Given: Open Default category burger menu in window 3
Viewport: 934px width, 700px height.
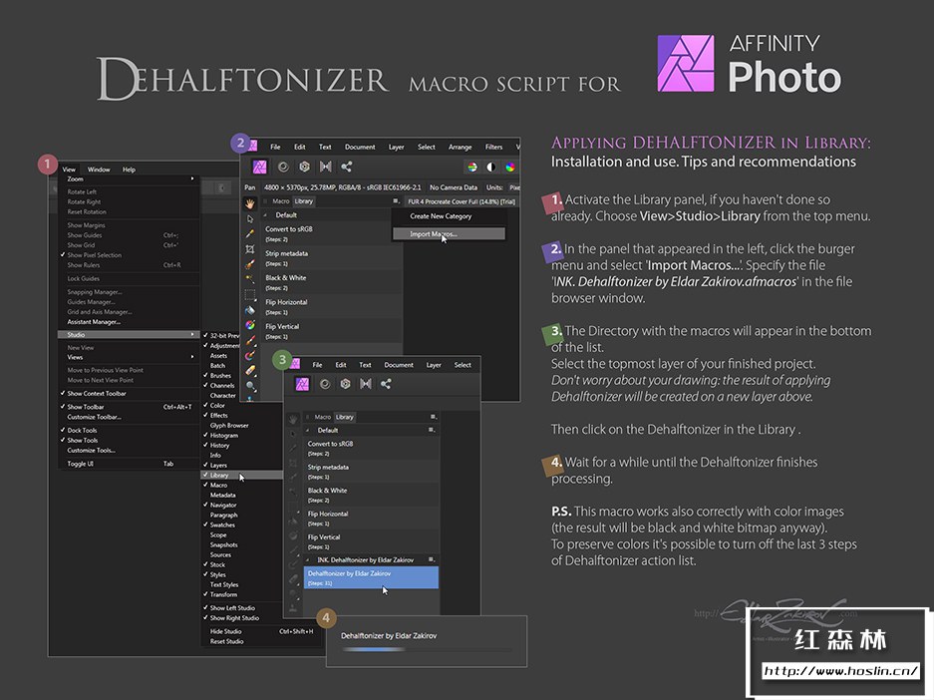Looking at the screenshot, I should pos(432,430).
